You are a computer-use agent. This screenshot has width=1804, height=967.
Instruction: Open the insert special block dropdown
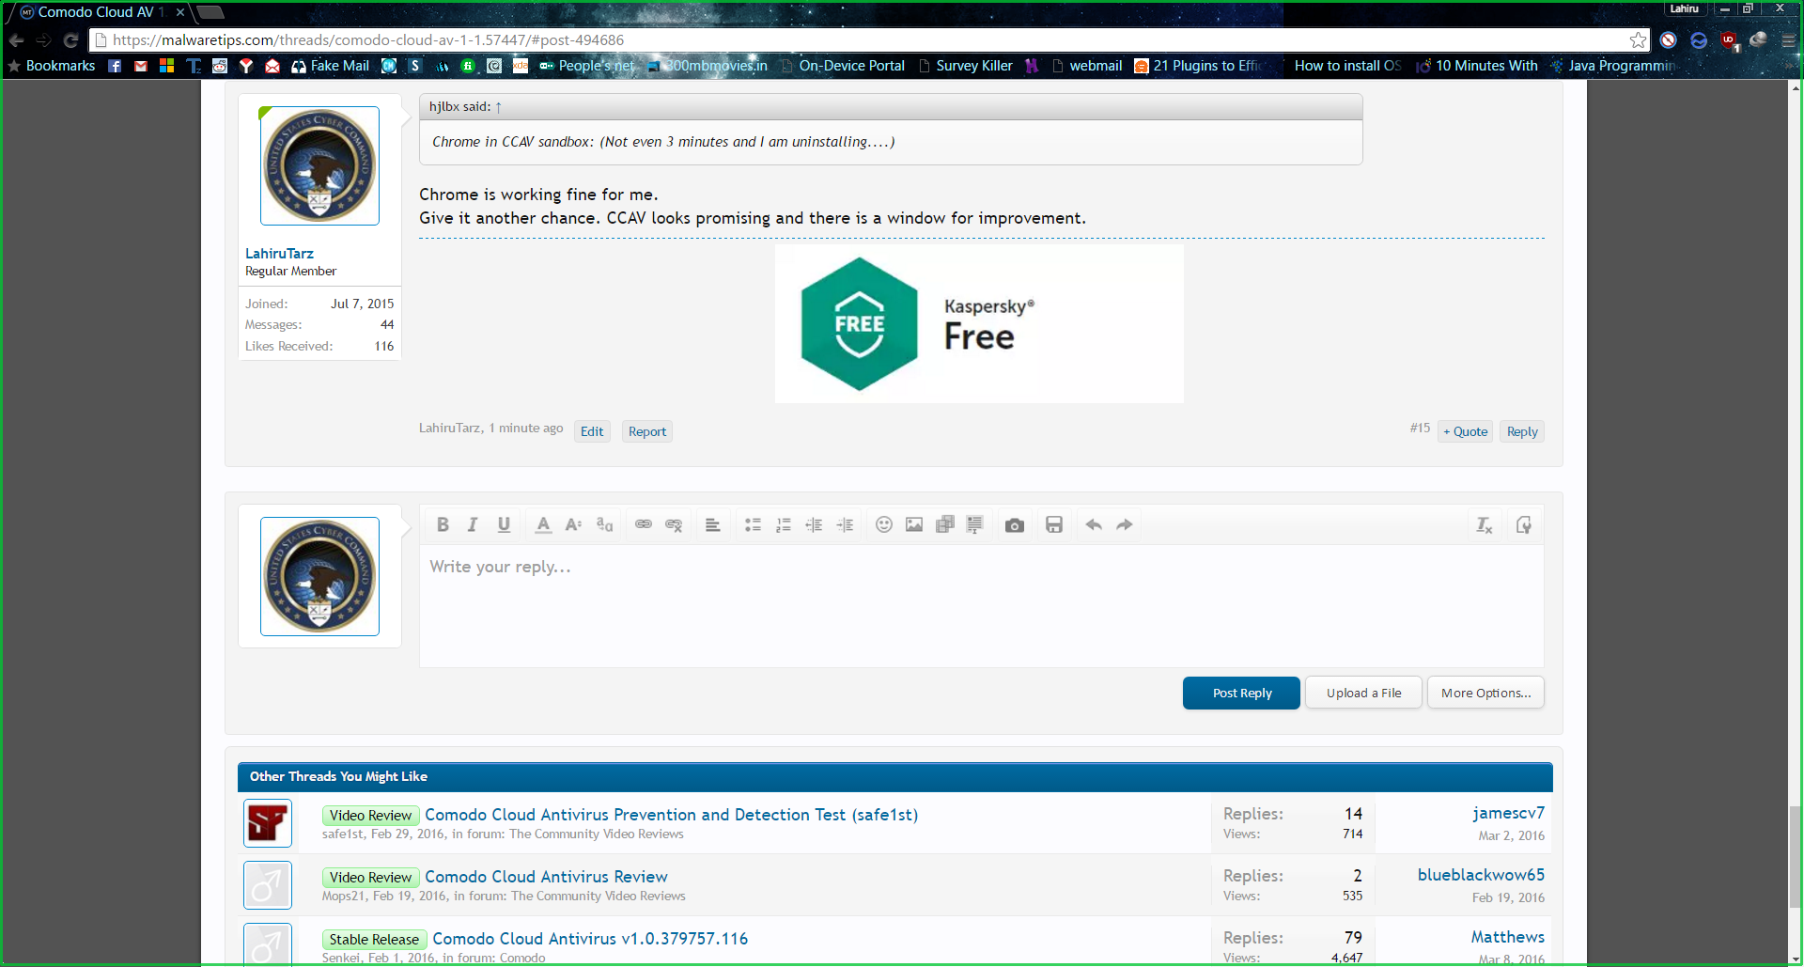pyautogui.click(x=975, y=524)
